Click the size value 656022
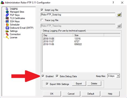 point(78,44)
